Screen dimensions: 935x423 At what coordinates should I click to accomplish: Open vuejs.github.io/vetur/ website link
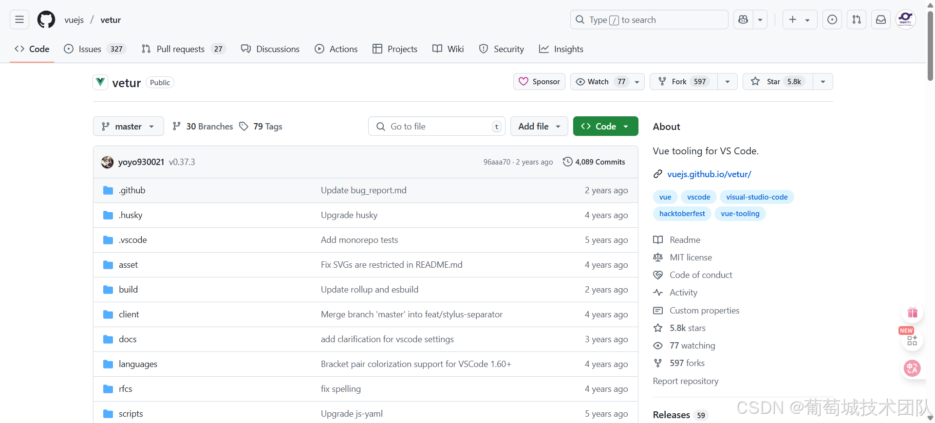[x=709, y=174]
